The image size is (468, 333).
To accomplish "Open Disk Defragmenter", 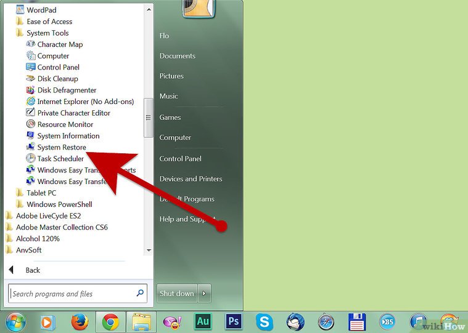I will tap(61, 90).
